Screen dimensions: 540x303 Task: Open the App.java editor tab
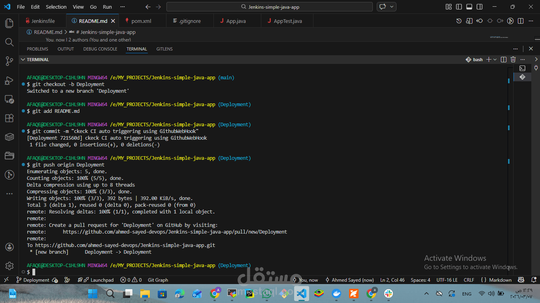[x=236, y=21]
